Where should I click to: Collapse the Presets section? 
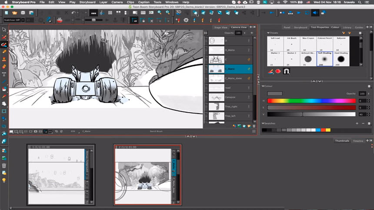(268, 33)
